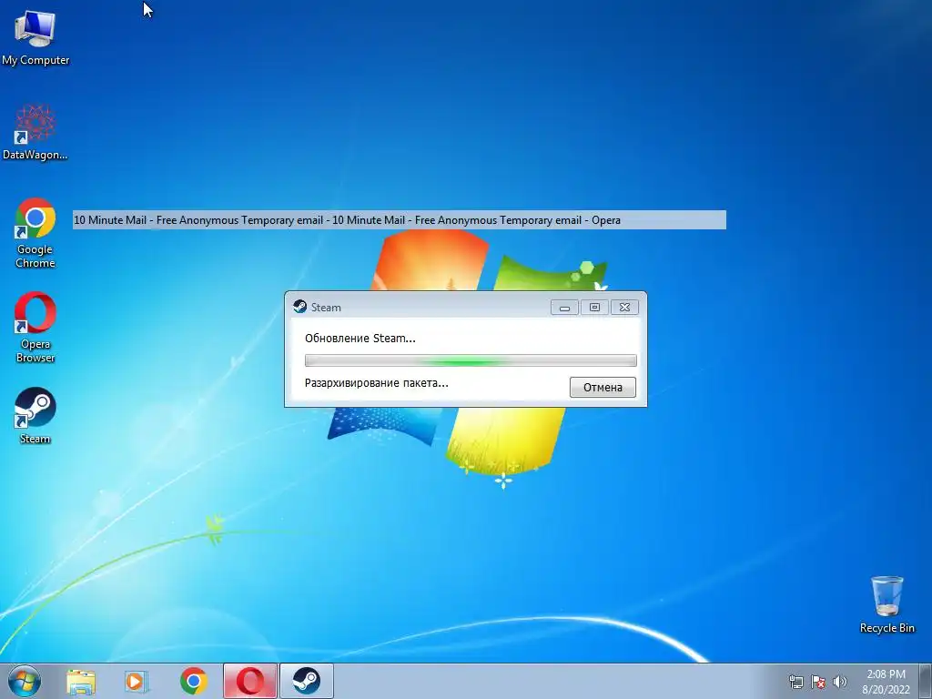Click the volume speaker tray icon
Screen dimensions: 932x699
840,681
